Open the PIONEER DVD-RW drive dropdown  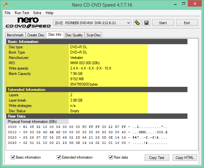[92, 23]
